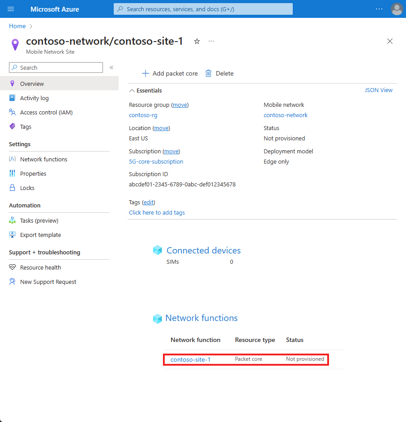
Task: Collapse the sidebar with double chevron
Action: point(111,68)
